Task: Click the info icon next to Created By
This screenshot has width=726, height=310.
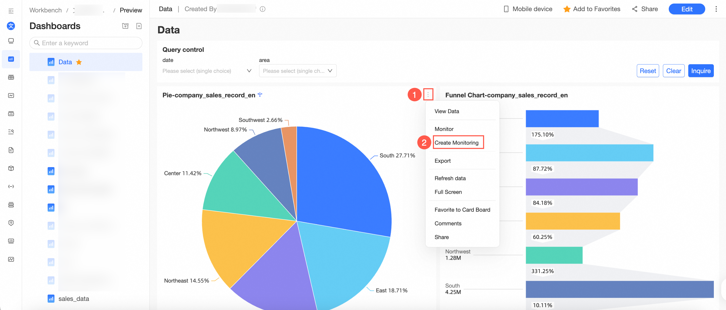Action: [262, 9]
